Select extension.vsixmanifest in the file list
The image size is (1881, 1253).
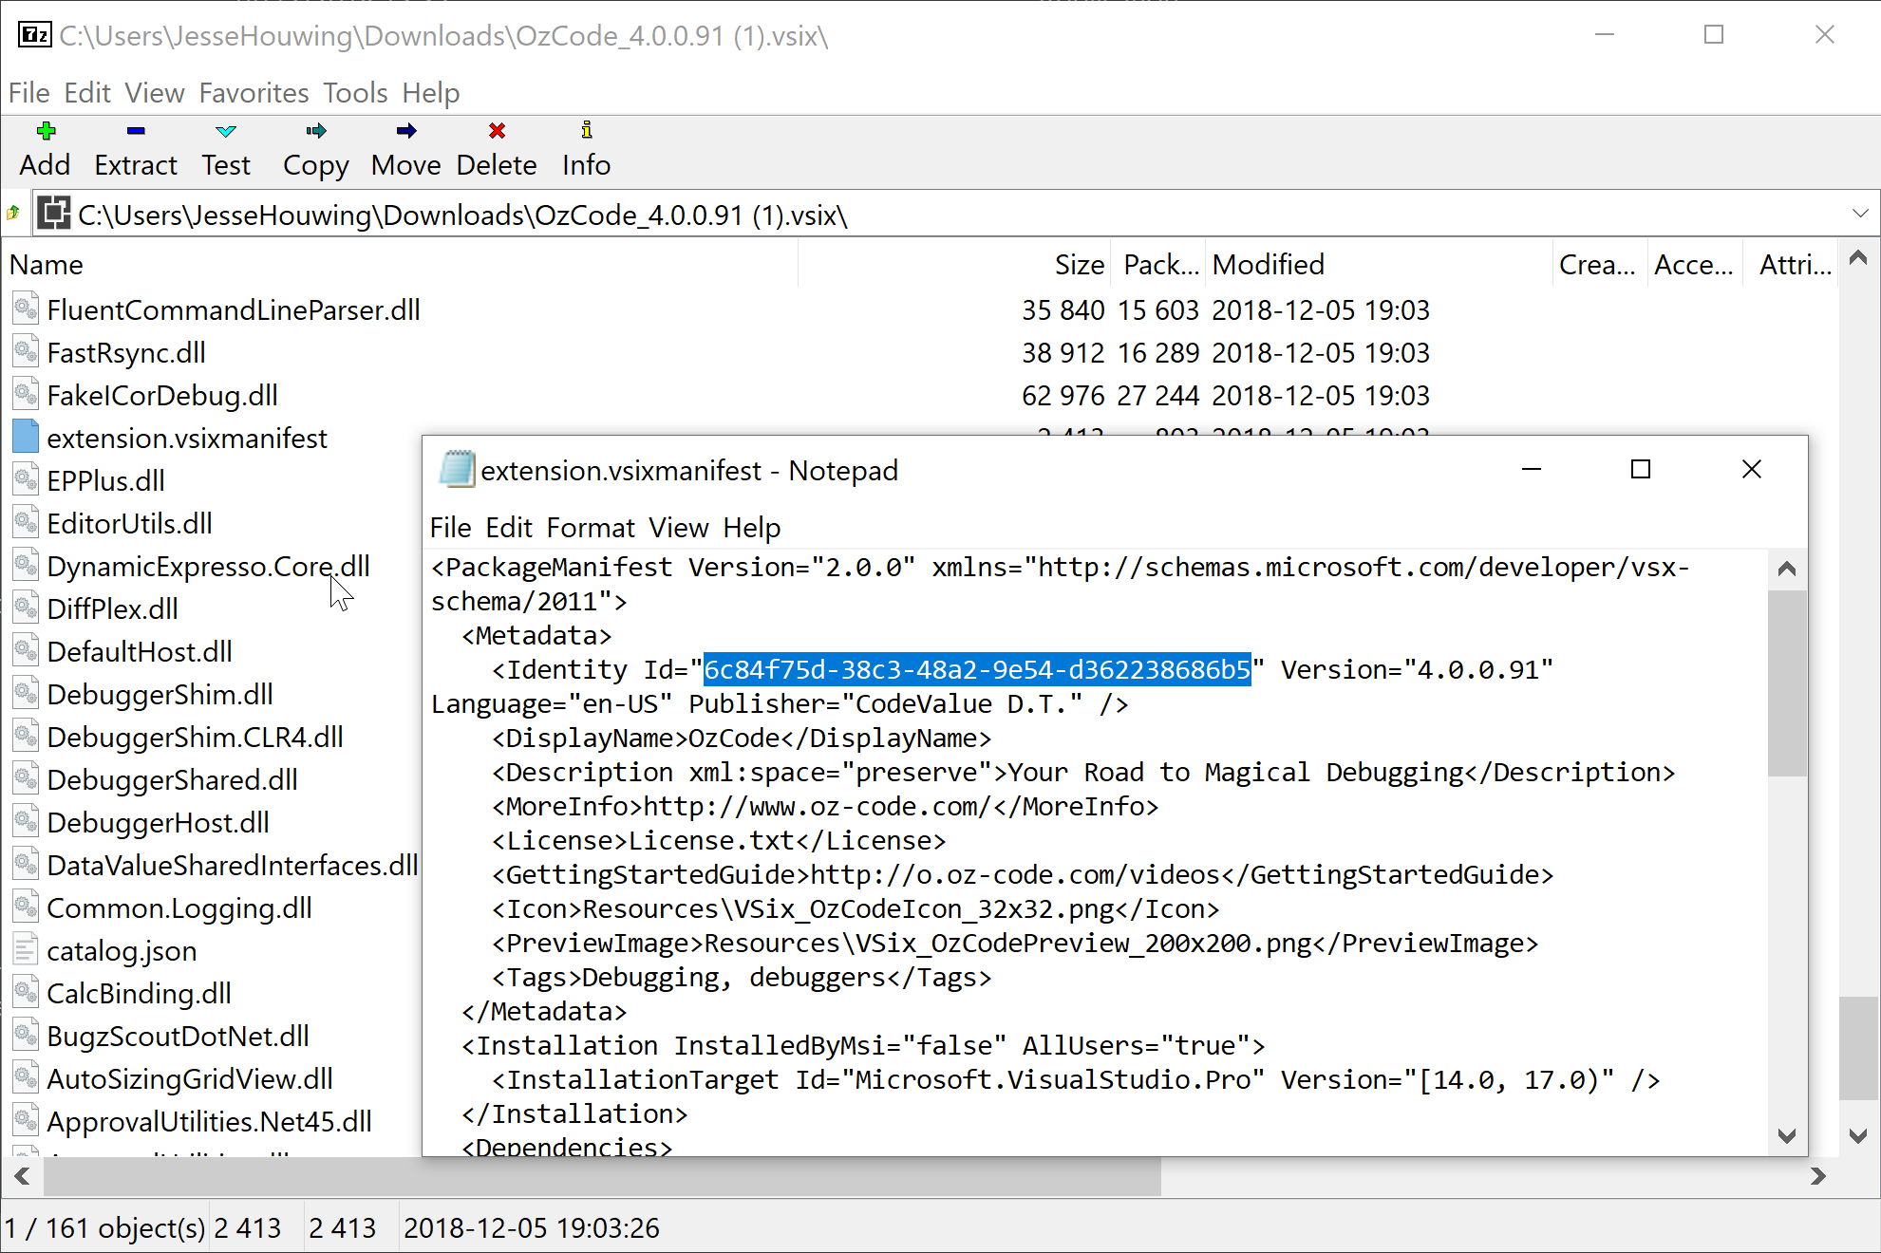(186, 438)
